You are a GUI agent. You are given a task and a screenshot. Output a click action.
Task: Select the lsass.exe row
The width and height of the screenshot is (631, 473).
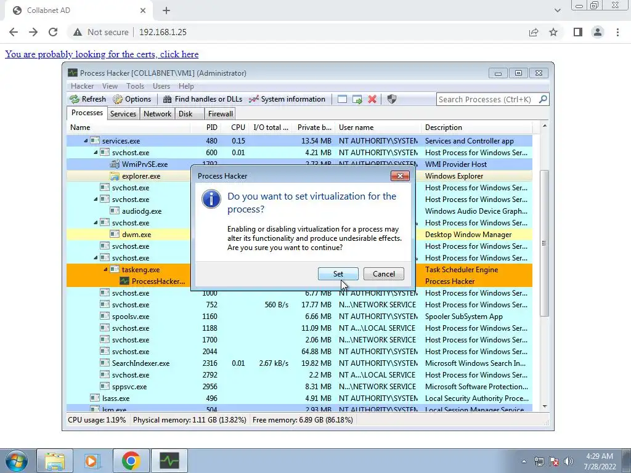[x=299, y=398]
